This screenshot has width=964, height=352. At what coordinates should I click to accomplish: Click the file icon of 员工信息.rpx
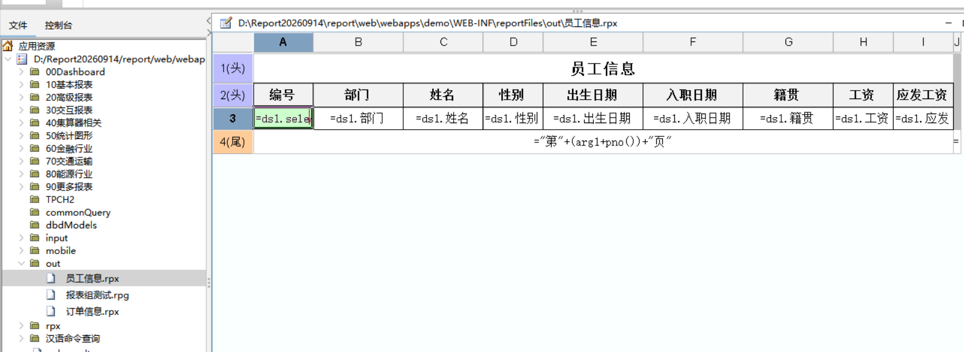click(x=51, y=278)
